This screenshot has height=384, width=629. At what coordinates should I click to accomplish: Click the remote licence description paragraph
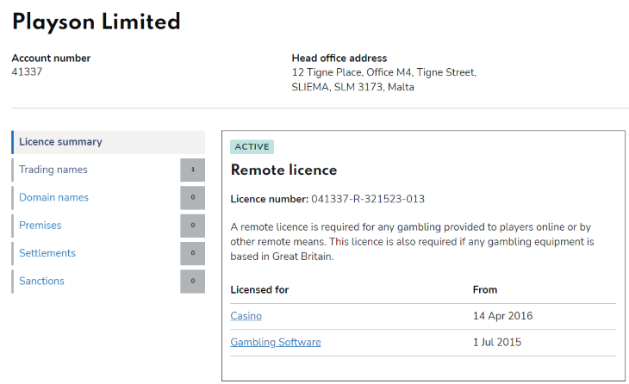click(412, 242)
